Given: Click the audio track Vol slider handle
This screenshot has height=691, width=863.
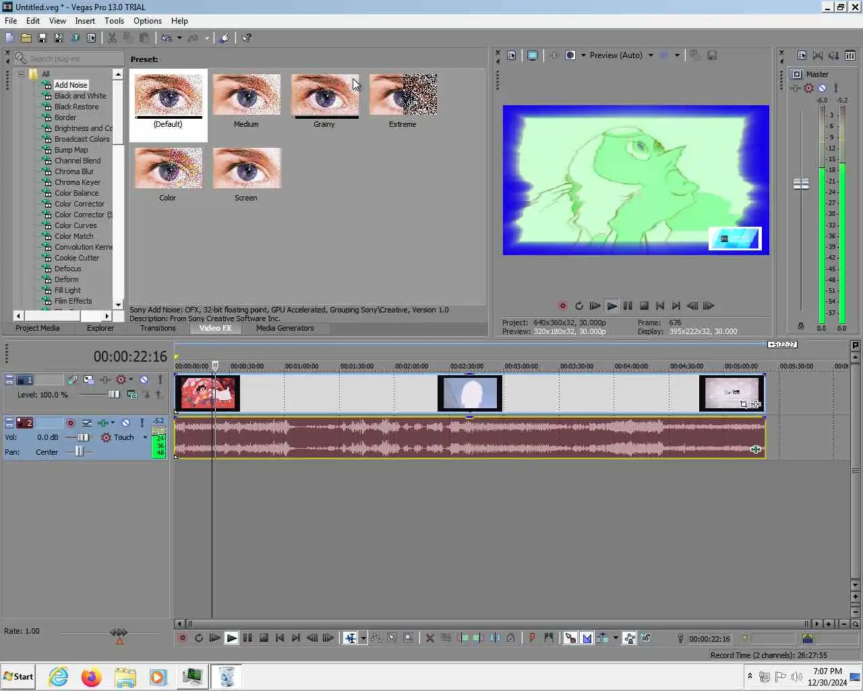Looking at the screenshot, I should pos(82,437).
